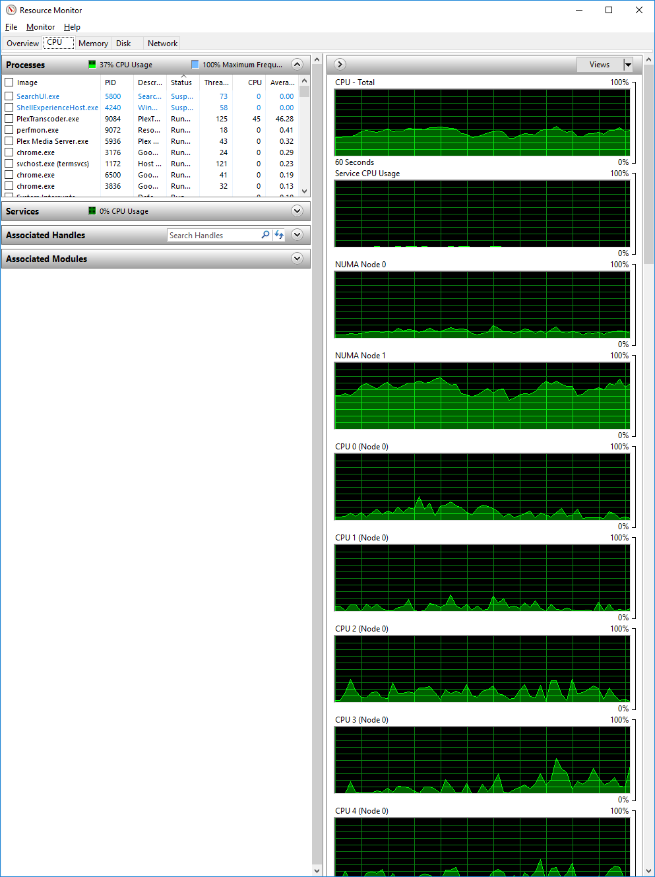Switch to the Overview tab

(23, 44)
